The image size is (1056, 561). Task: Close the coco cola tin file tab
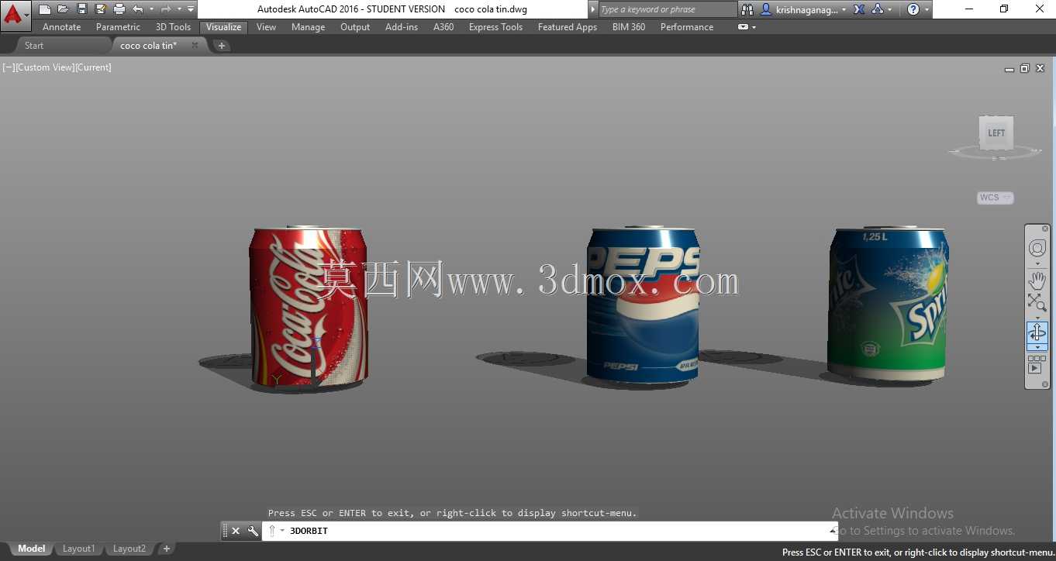(x=195, y=45)
